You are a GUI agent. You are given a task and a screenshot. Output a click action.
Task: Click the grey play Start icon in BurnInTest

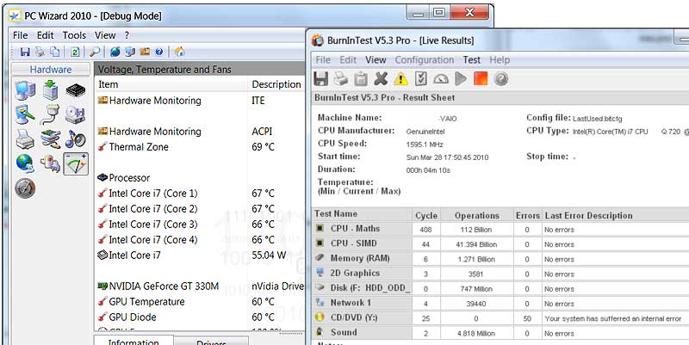click(461, 79)
